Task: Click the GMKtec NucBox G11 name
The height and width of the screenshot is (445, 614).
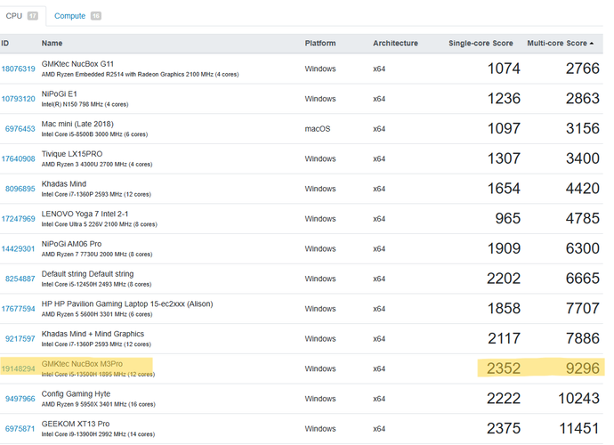Action: point(77,64)
